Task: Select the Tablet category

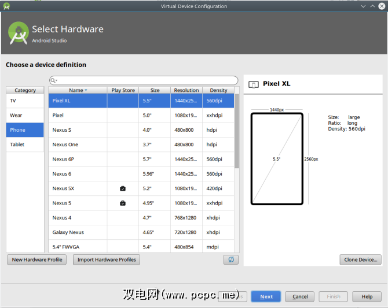Action: pyautogui.click(x=25, y=144)
